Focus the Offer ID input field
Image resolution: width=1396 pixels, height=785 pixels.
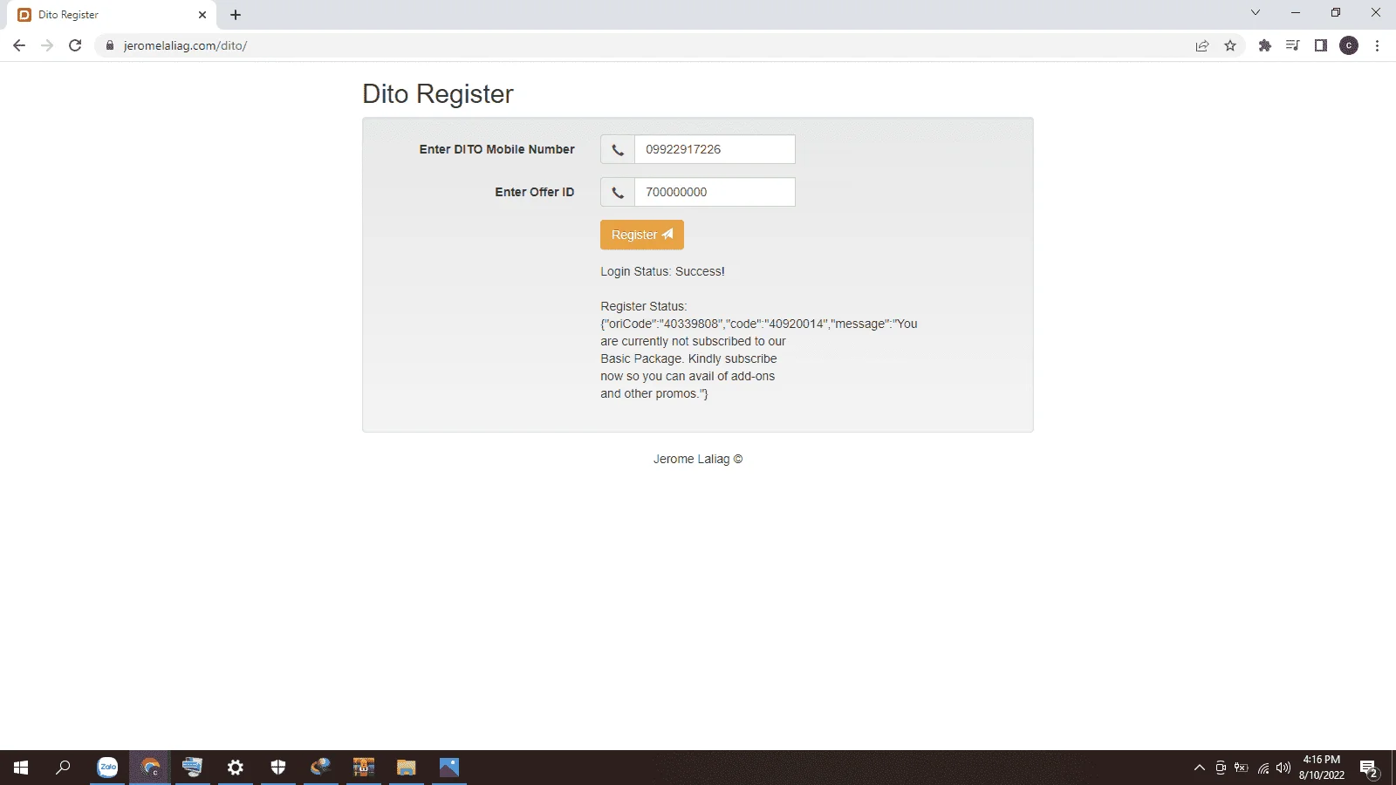click(715, 192)
